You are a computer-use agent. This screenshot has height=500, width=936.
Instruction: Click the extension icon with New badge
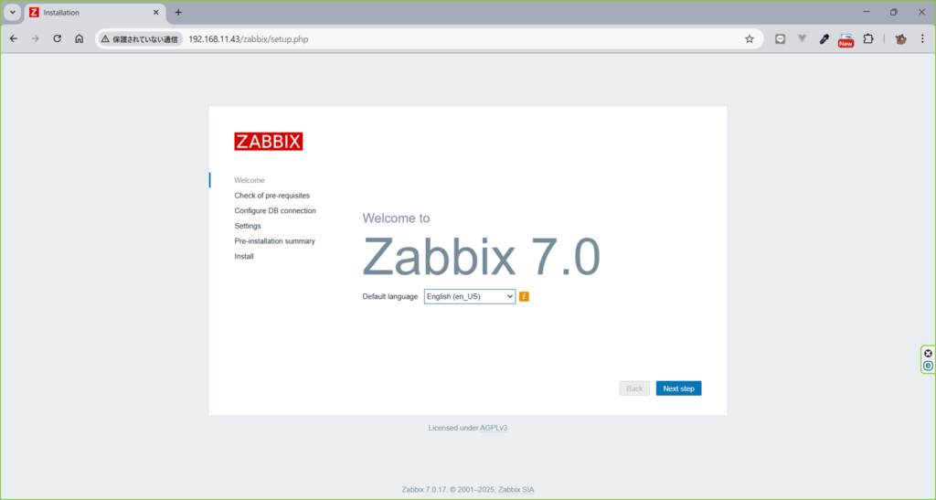(846, 40)
